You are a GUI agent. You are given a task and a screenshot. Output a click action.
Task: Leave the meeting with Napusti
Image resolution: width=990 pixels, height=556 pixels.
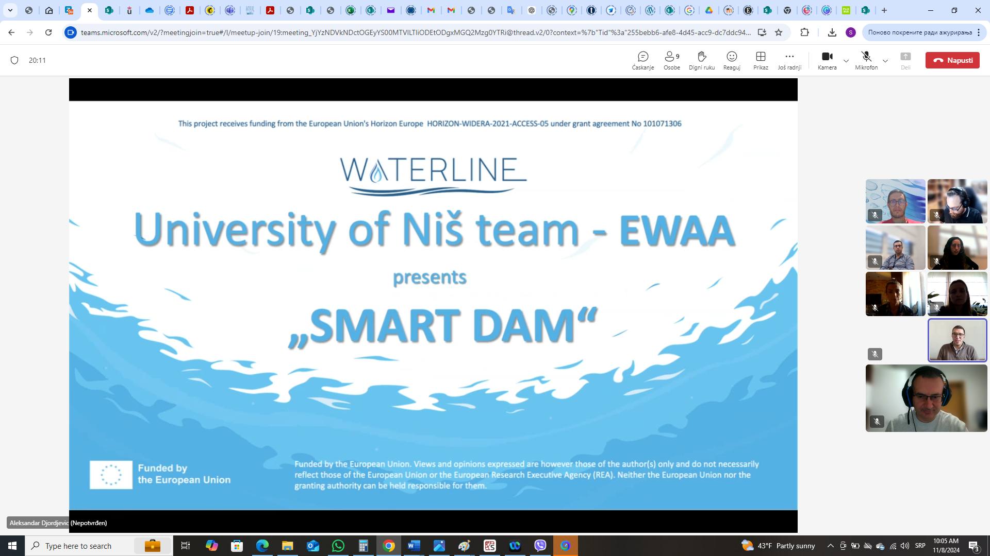click(x=952, y=60)
